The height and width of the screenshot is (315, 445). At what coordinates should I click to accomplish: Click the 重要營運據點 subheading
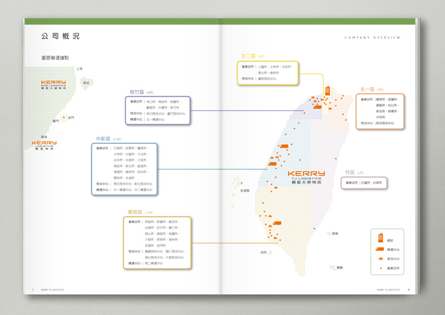55,58
